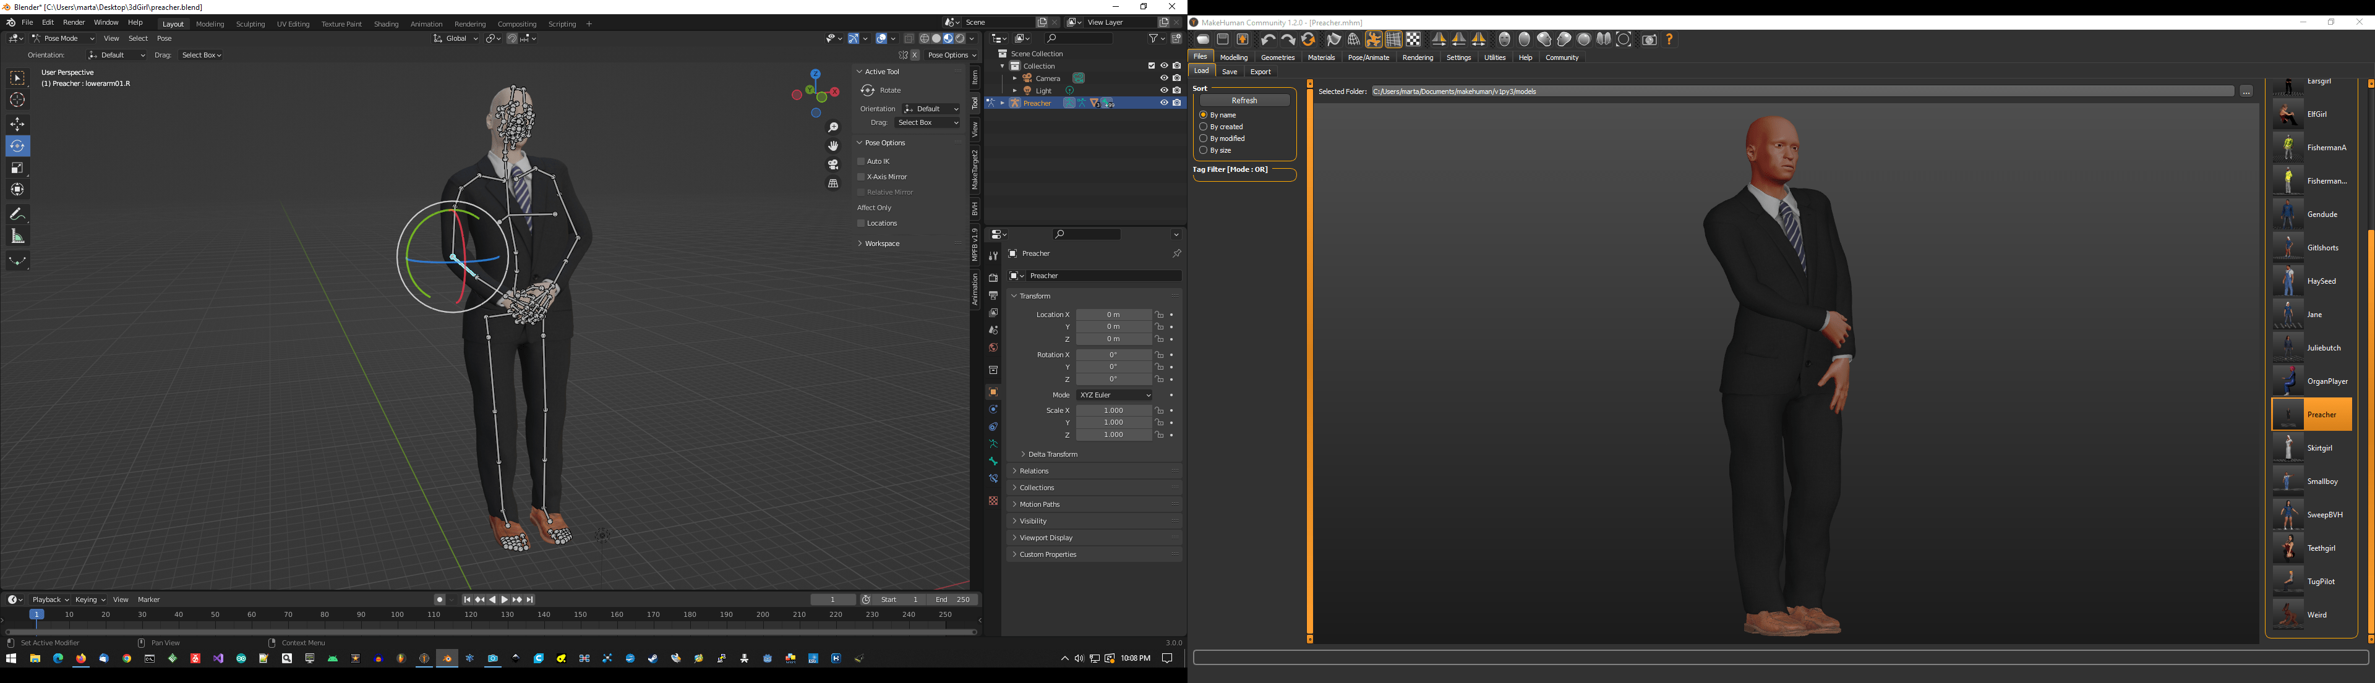Image resolution: width=2375 pixels, height=683 pixels.
Task: Select the Rotate tool in Blender's toolbar
Action: [x=17, y=145]
